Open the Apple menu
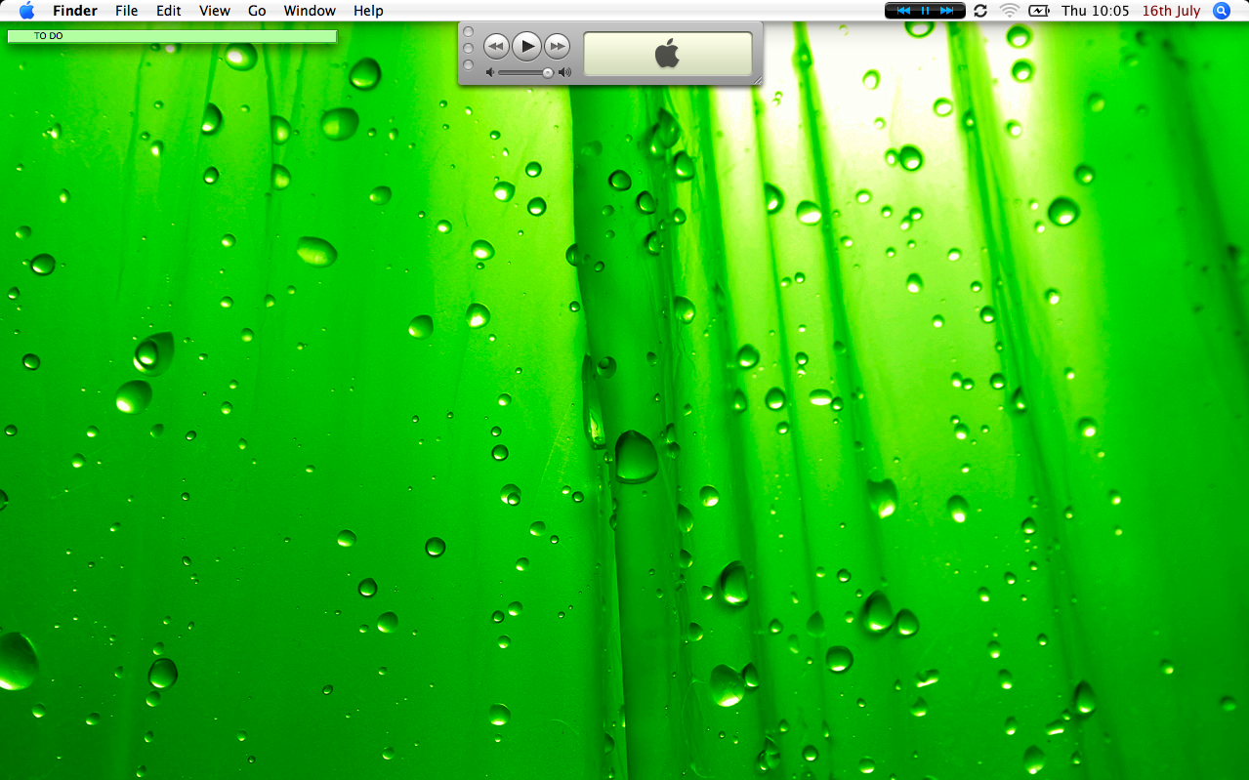The image size is (1249, 780). [x=26, y=11]
